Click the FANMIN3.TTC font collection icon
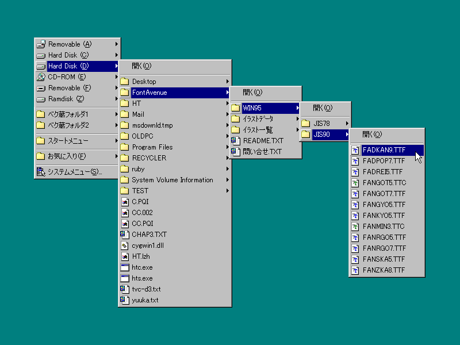 (355, 227)
